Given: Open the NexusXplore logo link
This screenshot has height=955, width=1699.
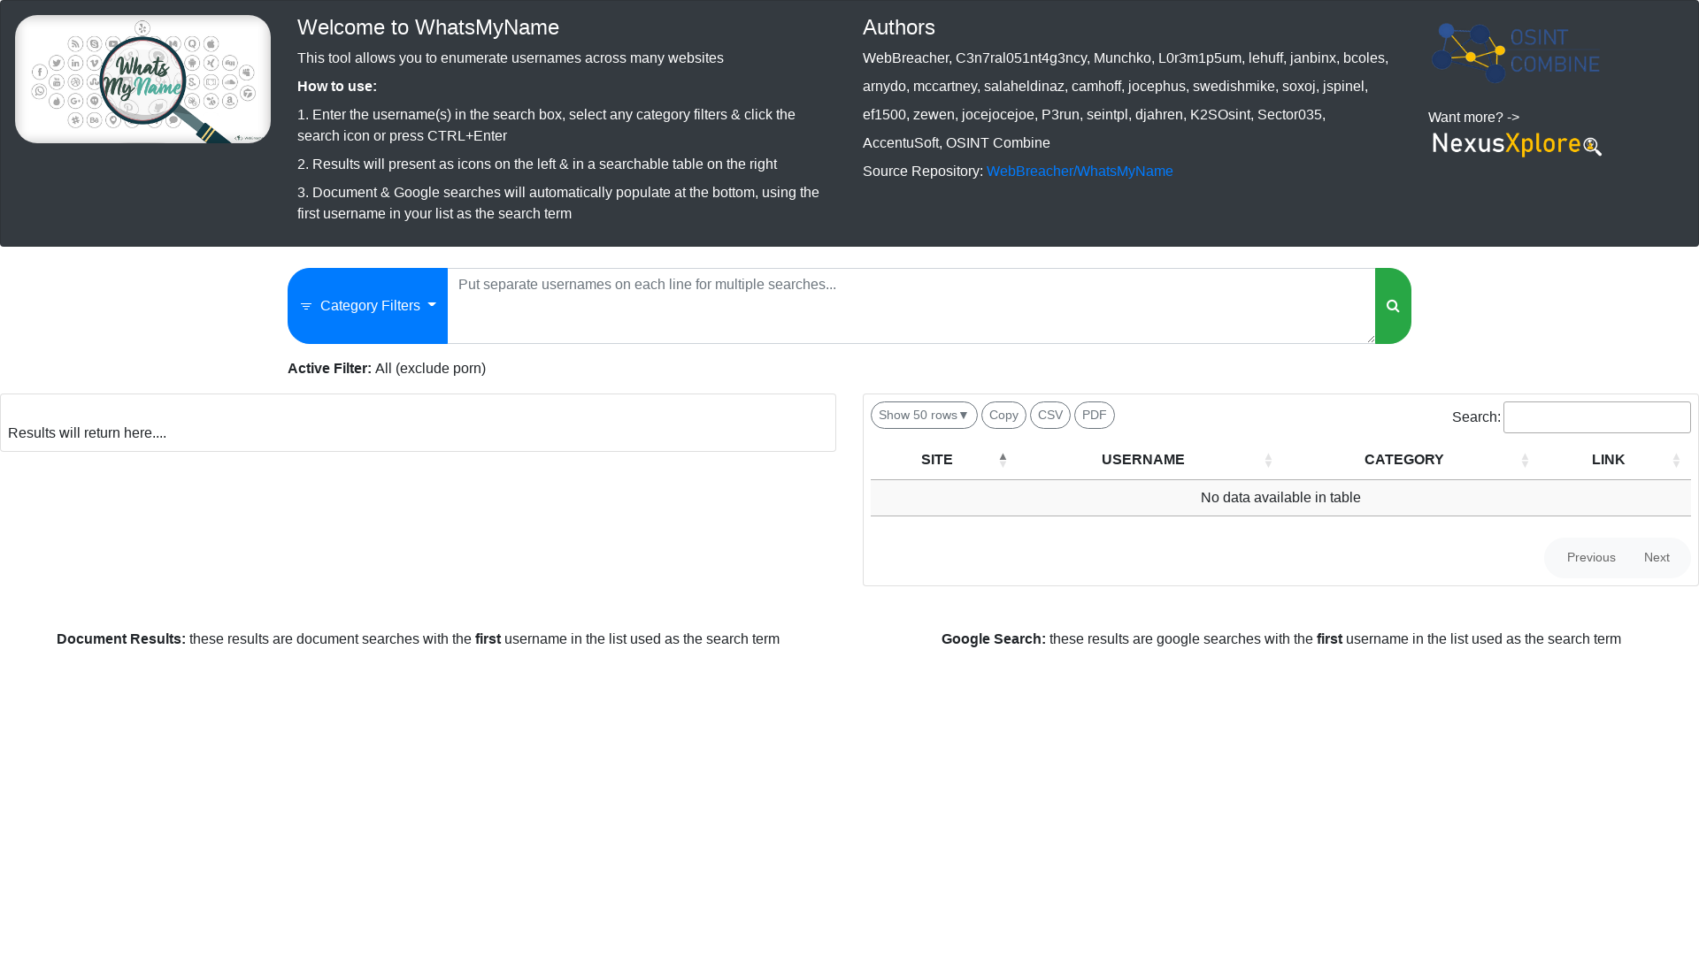Looking at the screenshot, I should (1517, 145).
